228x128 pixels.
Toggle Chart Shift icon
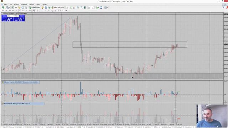tap(93, 7)
